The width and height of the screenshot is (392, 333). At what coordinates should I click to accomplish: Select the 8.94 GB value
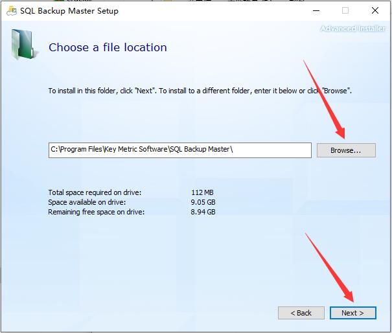203,212
